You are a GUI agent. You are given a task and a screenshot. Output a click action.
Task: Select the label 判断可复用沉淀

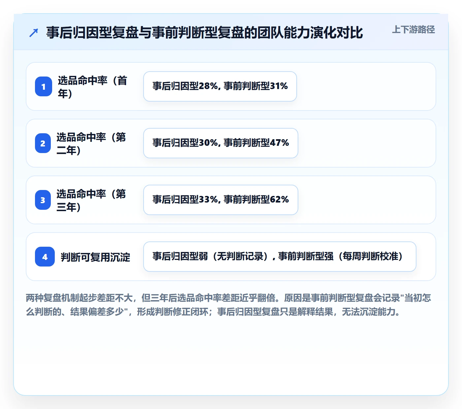coord(95,257)
